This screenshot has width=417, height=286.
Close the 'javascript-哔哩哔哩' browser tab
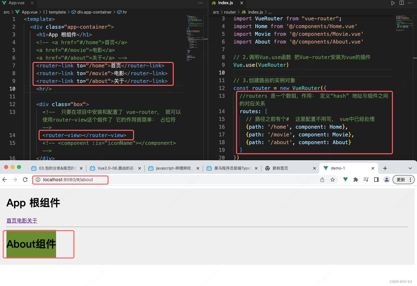pyautogui.click(x=198, y=168)
